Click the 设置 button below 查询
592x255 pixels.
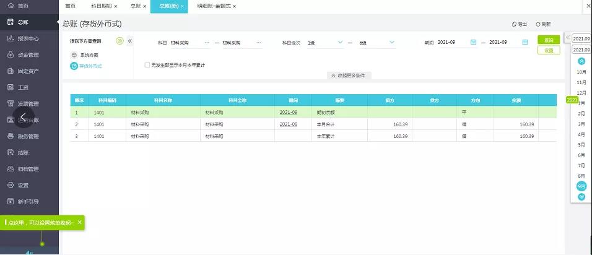[x=548, y=50]
